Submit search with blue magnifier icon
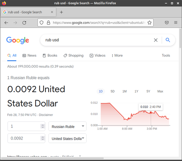 [x=168, y=40]
